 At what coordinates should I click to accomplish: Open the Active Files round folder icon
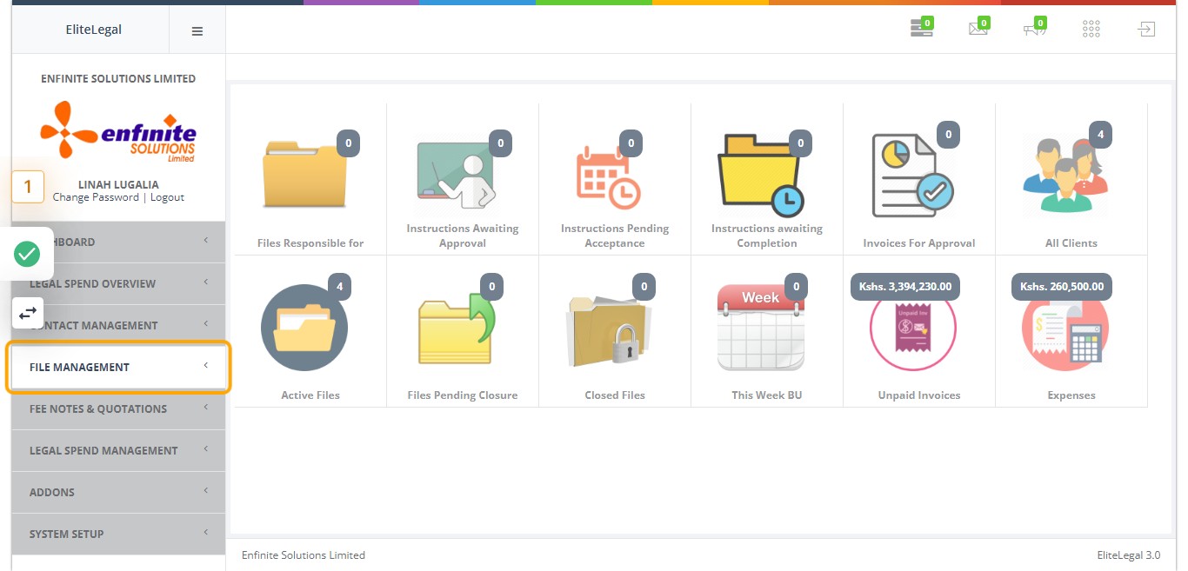(x=304, y=328)
